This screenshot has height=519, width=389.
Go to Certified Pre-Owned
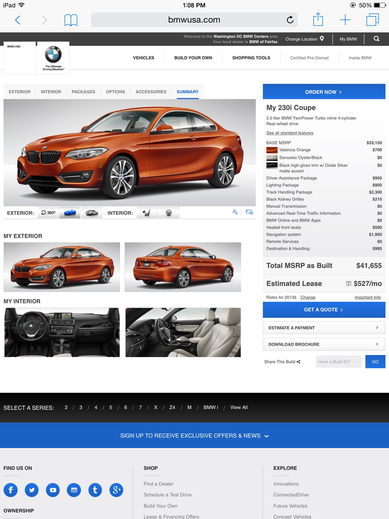coord(309,57)
